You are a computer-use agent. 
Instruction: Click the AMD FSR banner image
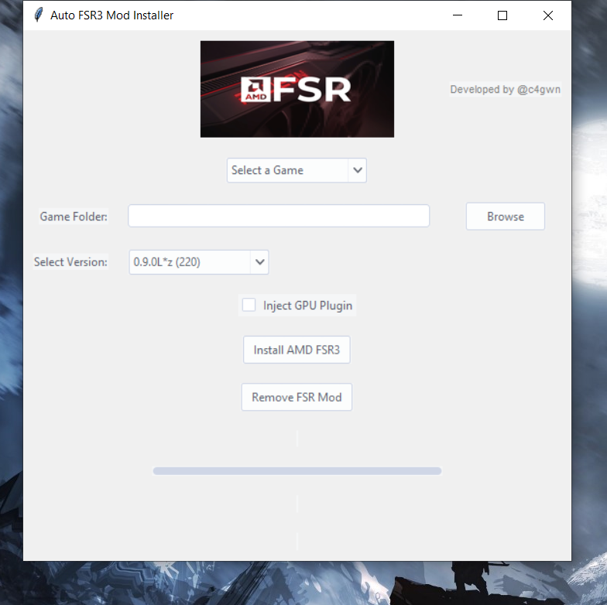[297, 89]
